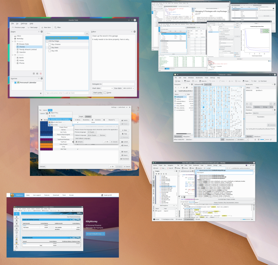Collapse the Contexts tree node in Zanshin
The image size is (278, 265).
(x=13, y=55)
